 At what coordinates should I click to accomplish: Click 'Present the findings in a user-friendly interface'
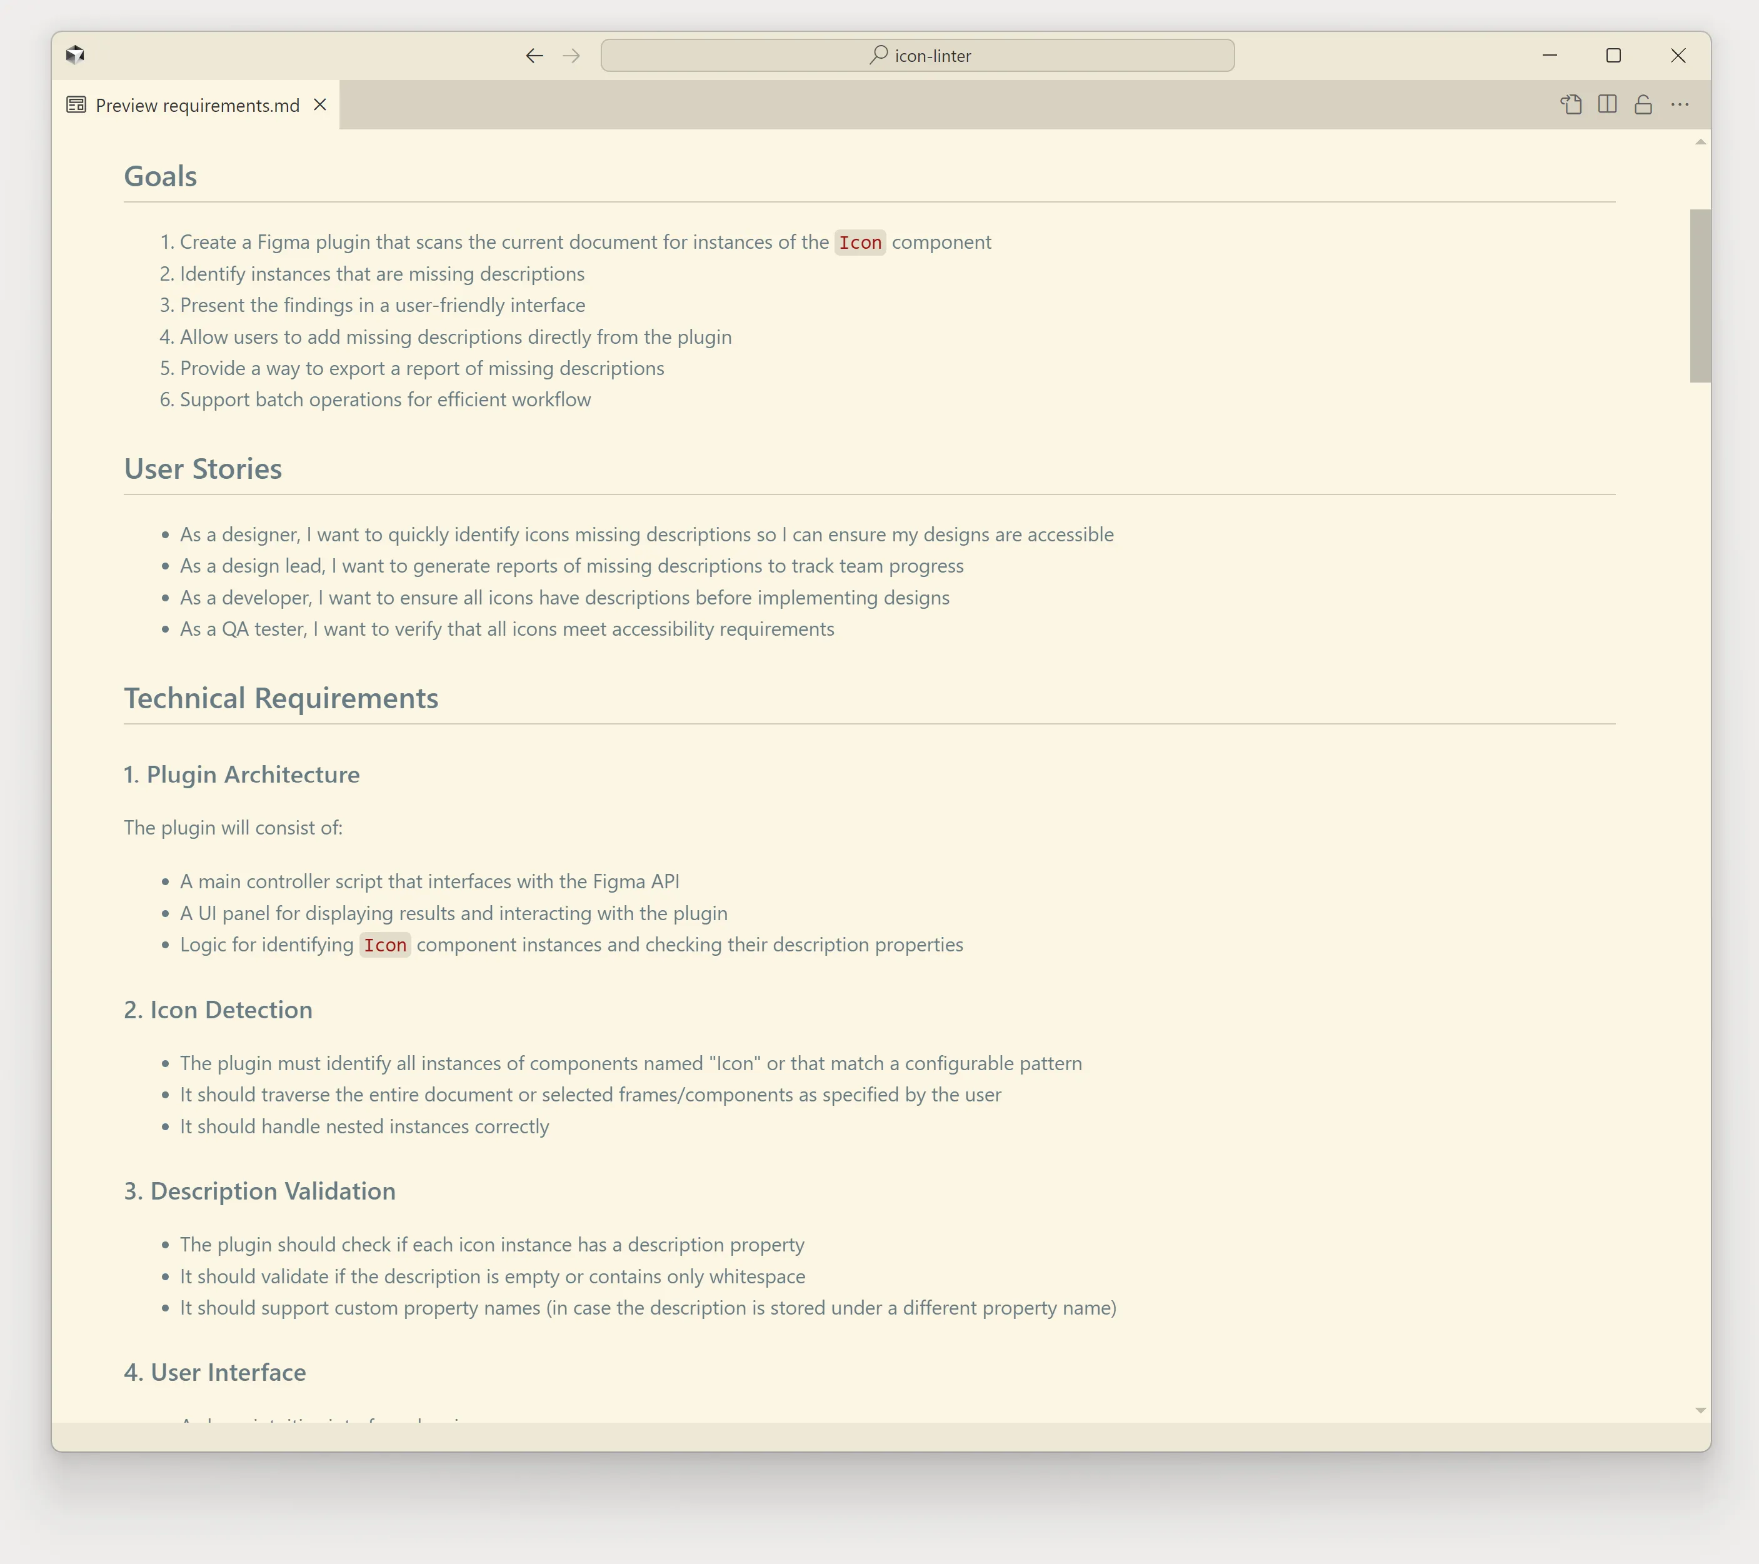coord(383,306)
